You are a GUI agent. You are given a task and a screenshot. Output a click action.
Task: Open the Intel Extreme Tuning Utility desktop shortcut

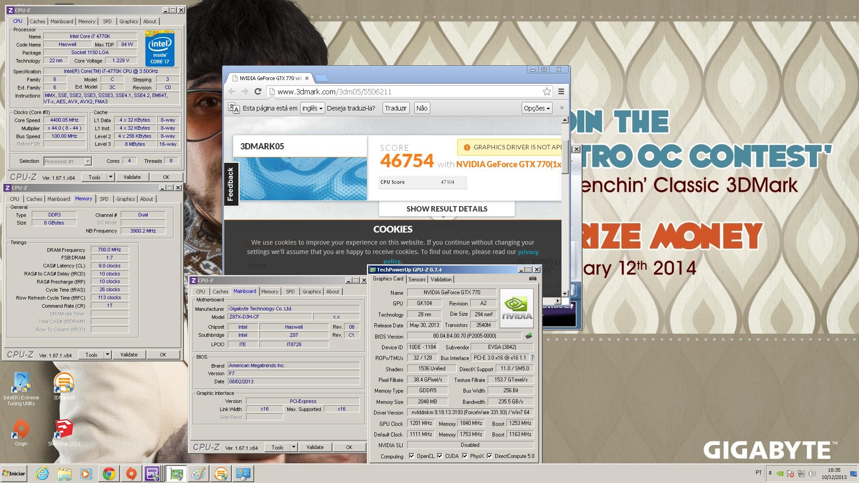21,388
